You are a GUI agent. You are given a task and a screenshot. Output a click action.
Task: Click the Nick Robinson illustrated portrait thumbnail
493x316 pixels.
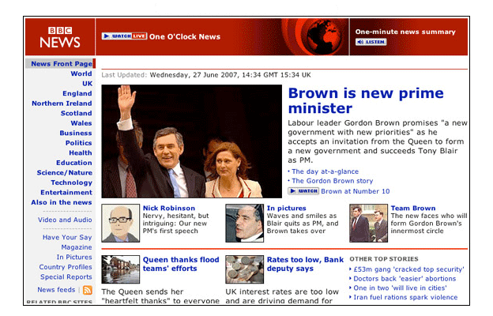(120, 223)
